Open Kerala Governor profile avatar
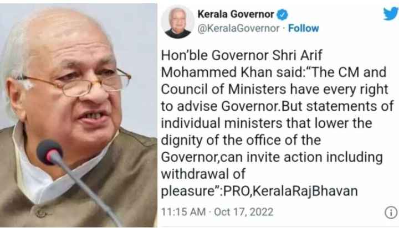 click(x=178, y=22)
